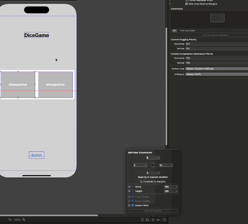Click the Embed In icon
Viewport: 248px width, 224px height.
click(164, 220)
